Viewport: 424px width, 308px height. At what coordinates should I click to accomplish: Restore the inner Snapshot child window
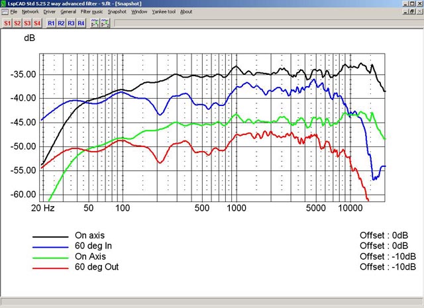pos(412,12)
